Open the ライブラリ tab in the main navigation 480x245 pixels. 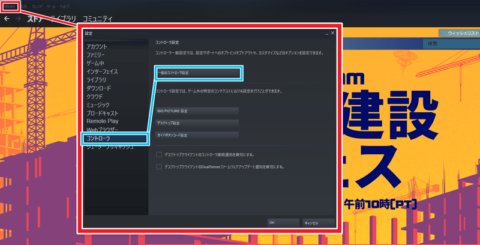64,19
